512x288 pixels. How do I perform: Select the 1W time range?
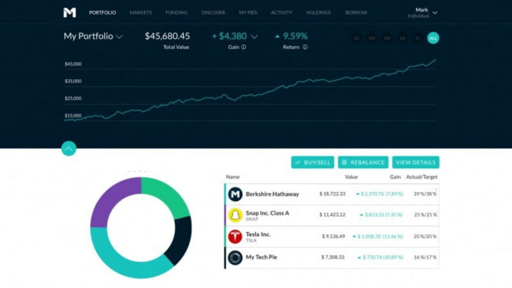point(372,38)
